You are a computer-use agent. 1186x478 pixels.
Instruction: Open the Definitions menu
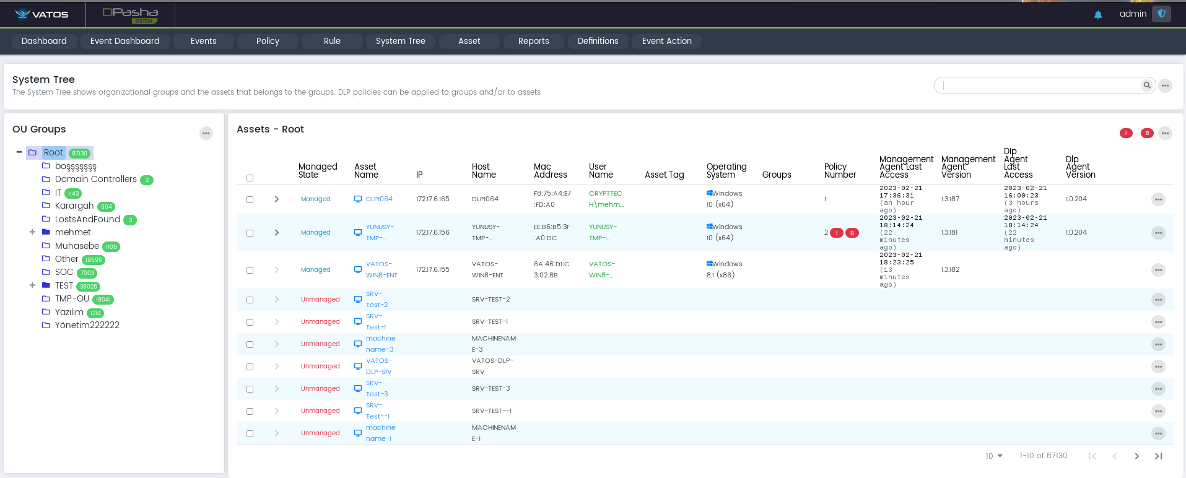tap(598, 41)
